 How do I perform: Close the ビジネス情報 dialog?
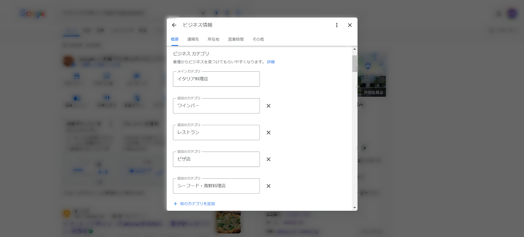tap(350, 25)
